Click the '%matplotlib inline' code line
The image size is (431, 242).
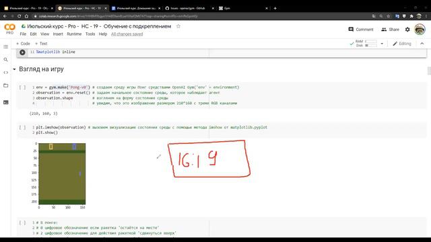[55, 52]
